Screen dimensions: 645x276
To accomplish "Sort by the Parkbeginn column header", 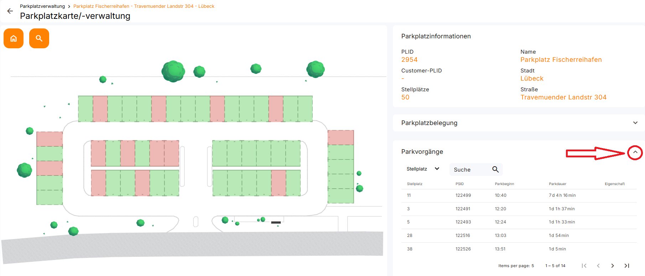I will pos(504,184).
